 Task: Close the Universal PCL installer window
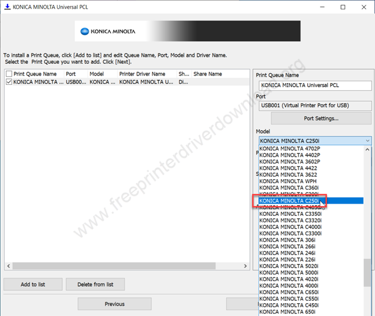point(364,7)
